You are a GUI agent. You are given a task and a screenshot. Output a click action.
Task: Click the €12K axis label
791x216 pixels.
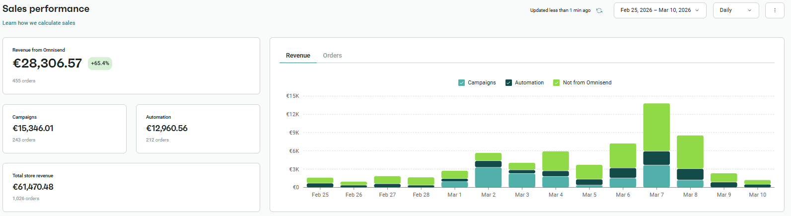292,114
